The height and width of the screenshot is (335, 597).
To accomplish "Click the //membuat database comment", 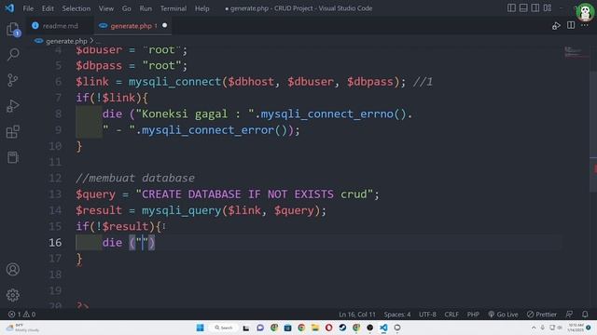I will [135, 178].
